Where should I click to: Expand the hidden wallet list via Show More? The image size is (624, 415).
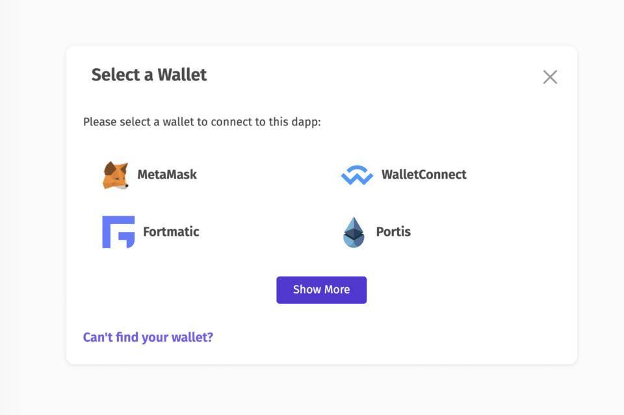321,289
